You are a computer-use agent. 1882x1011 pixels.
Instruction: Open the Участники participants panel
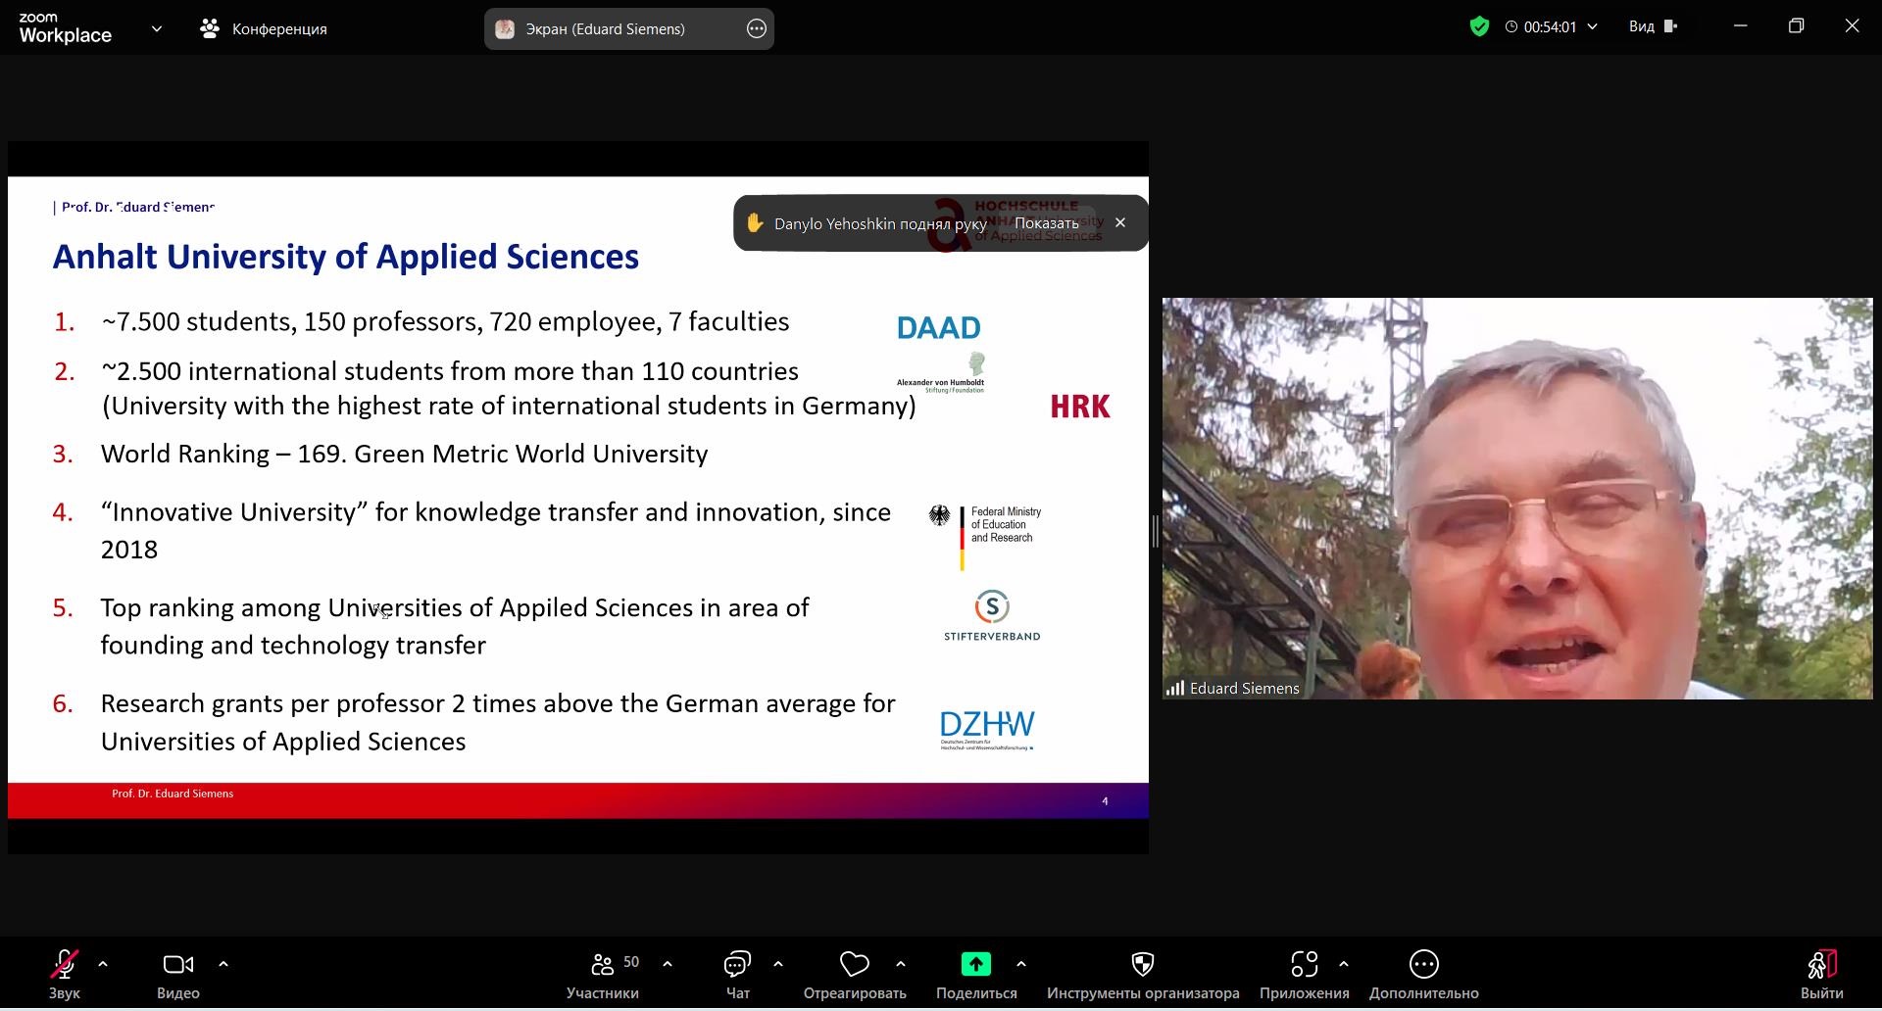point(603,965)
